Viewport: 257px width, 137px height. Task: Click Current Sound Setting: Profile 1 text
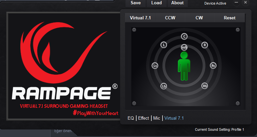pos(220,130)
